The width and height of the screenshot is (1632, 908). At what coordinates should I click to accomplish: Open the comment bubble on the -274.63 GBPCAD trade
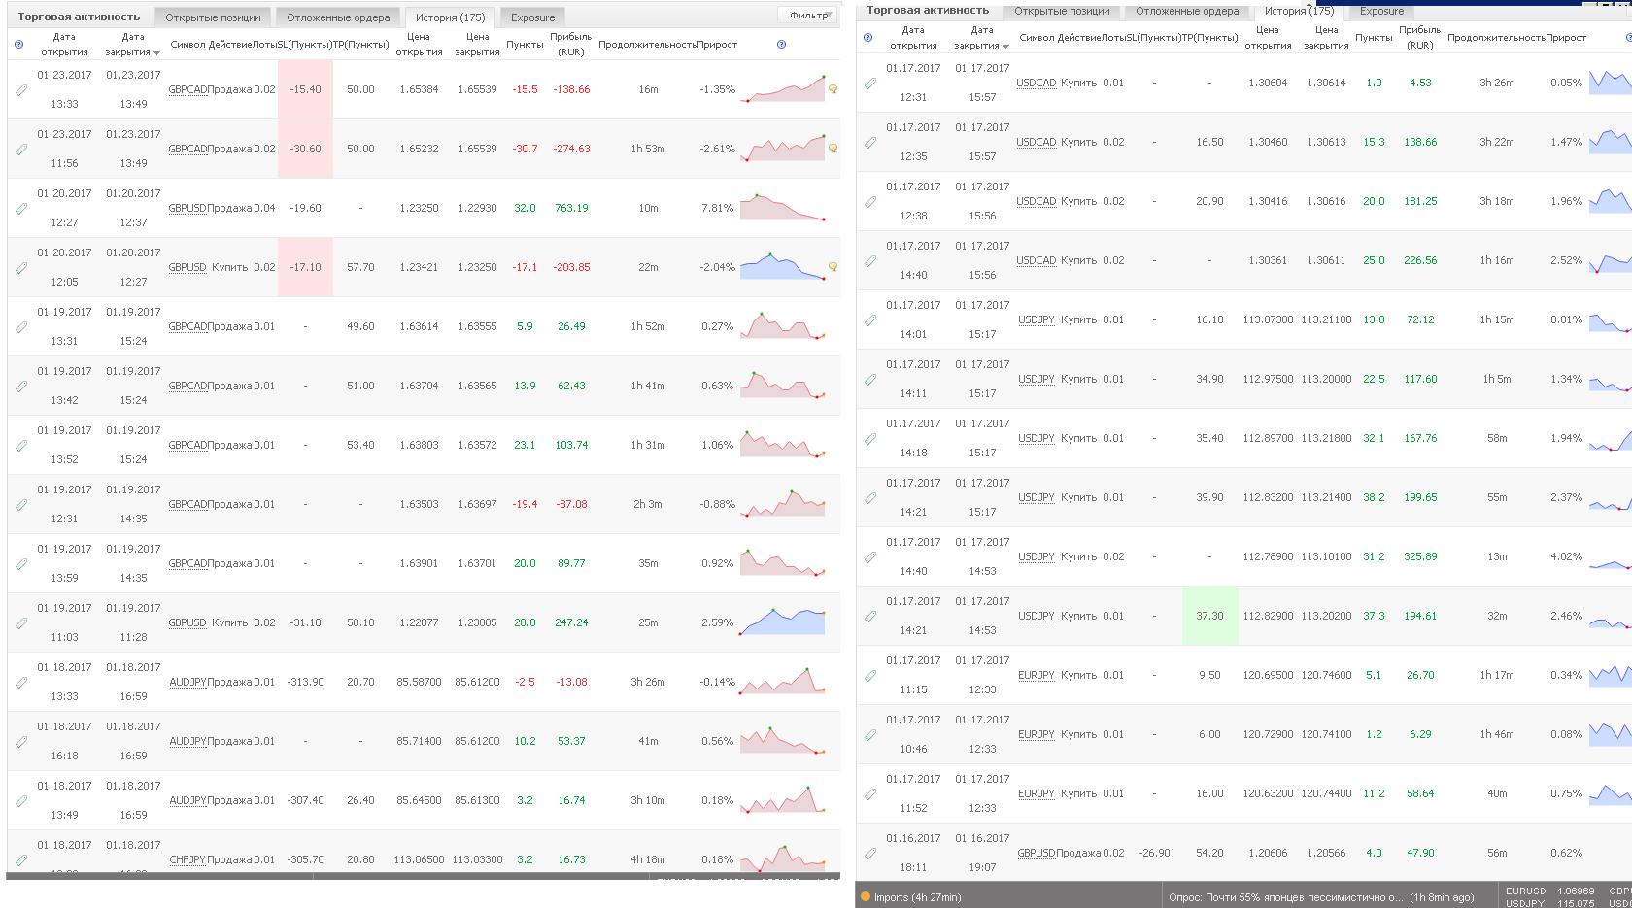coord(833,149)
